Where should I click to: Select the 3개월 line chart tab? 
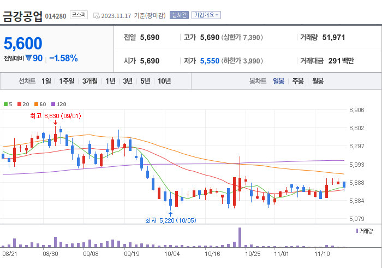[90, 81]
